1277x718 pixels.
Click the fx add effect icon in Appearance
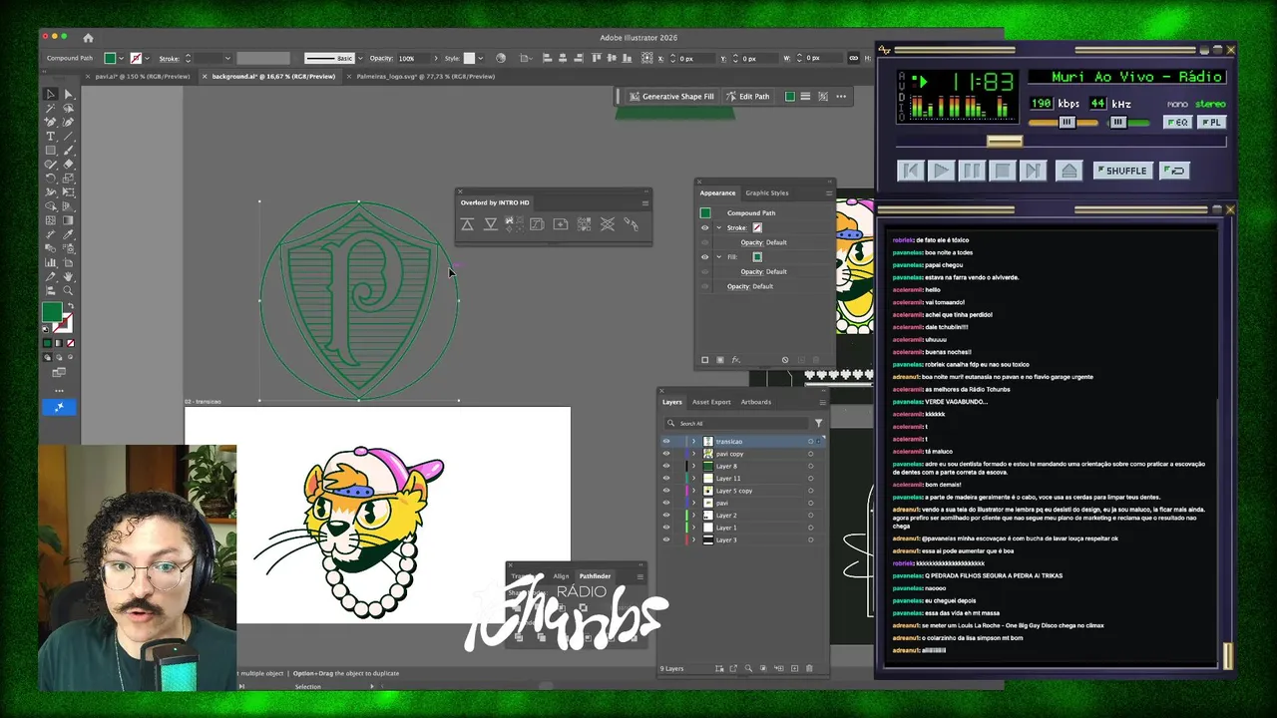click(736, 360)
